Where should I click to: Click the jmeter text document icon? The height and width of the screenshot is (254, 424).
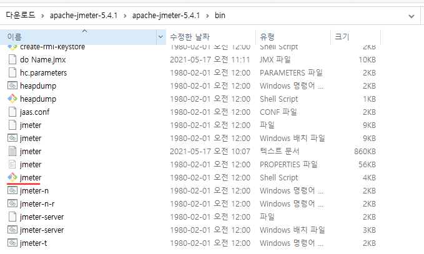12,151
